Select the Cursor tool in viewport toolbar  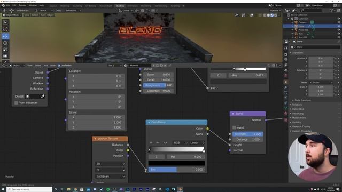[5, 29]
